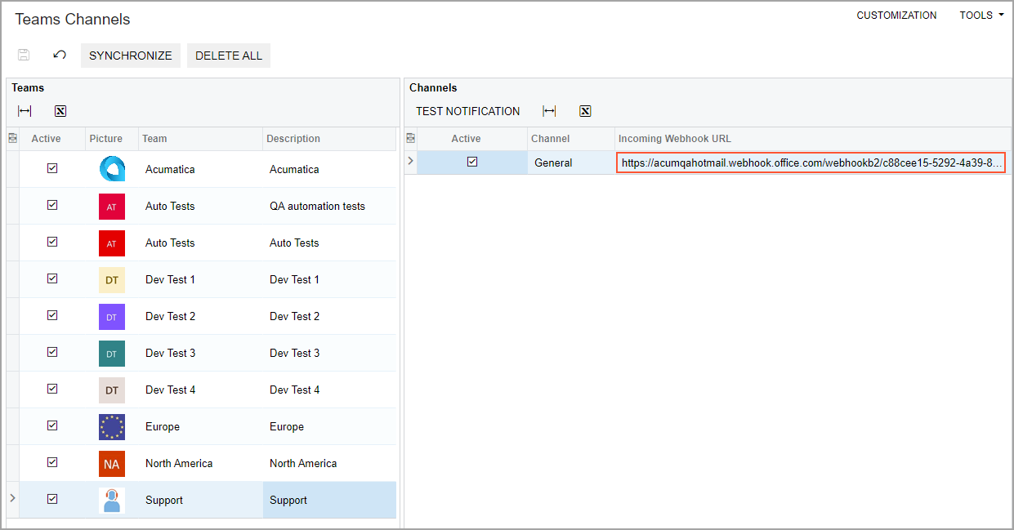Screen dimensions: 1014x530
Task: Toggle Active checkbox for Acumatica team
Action: [x=52, y=168]
